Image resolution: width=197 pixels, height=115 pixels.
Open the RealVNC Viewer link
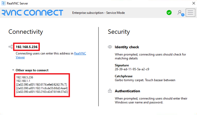[x=51, y=55]
